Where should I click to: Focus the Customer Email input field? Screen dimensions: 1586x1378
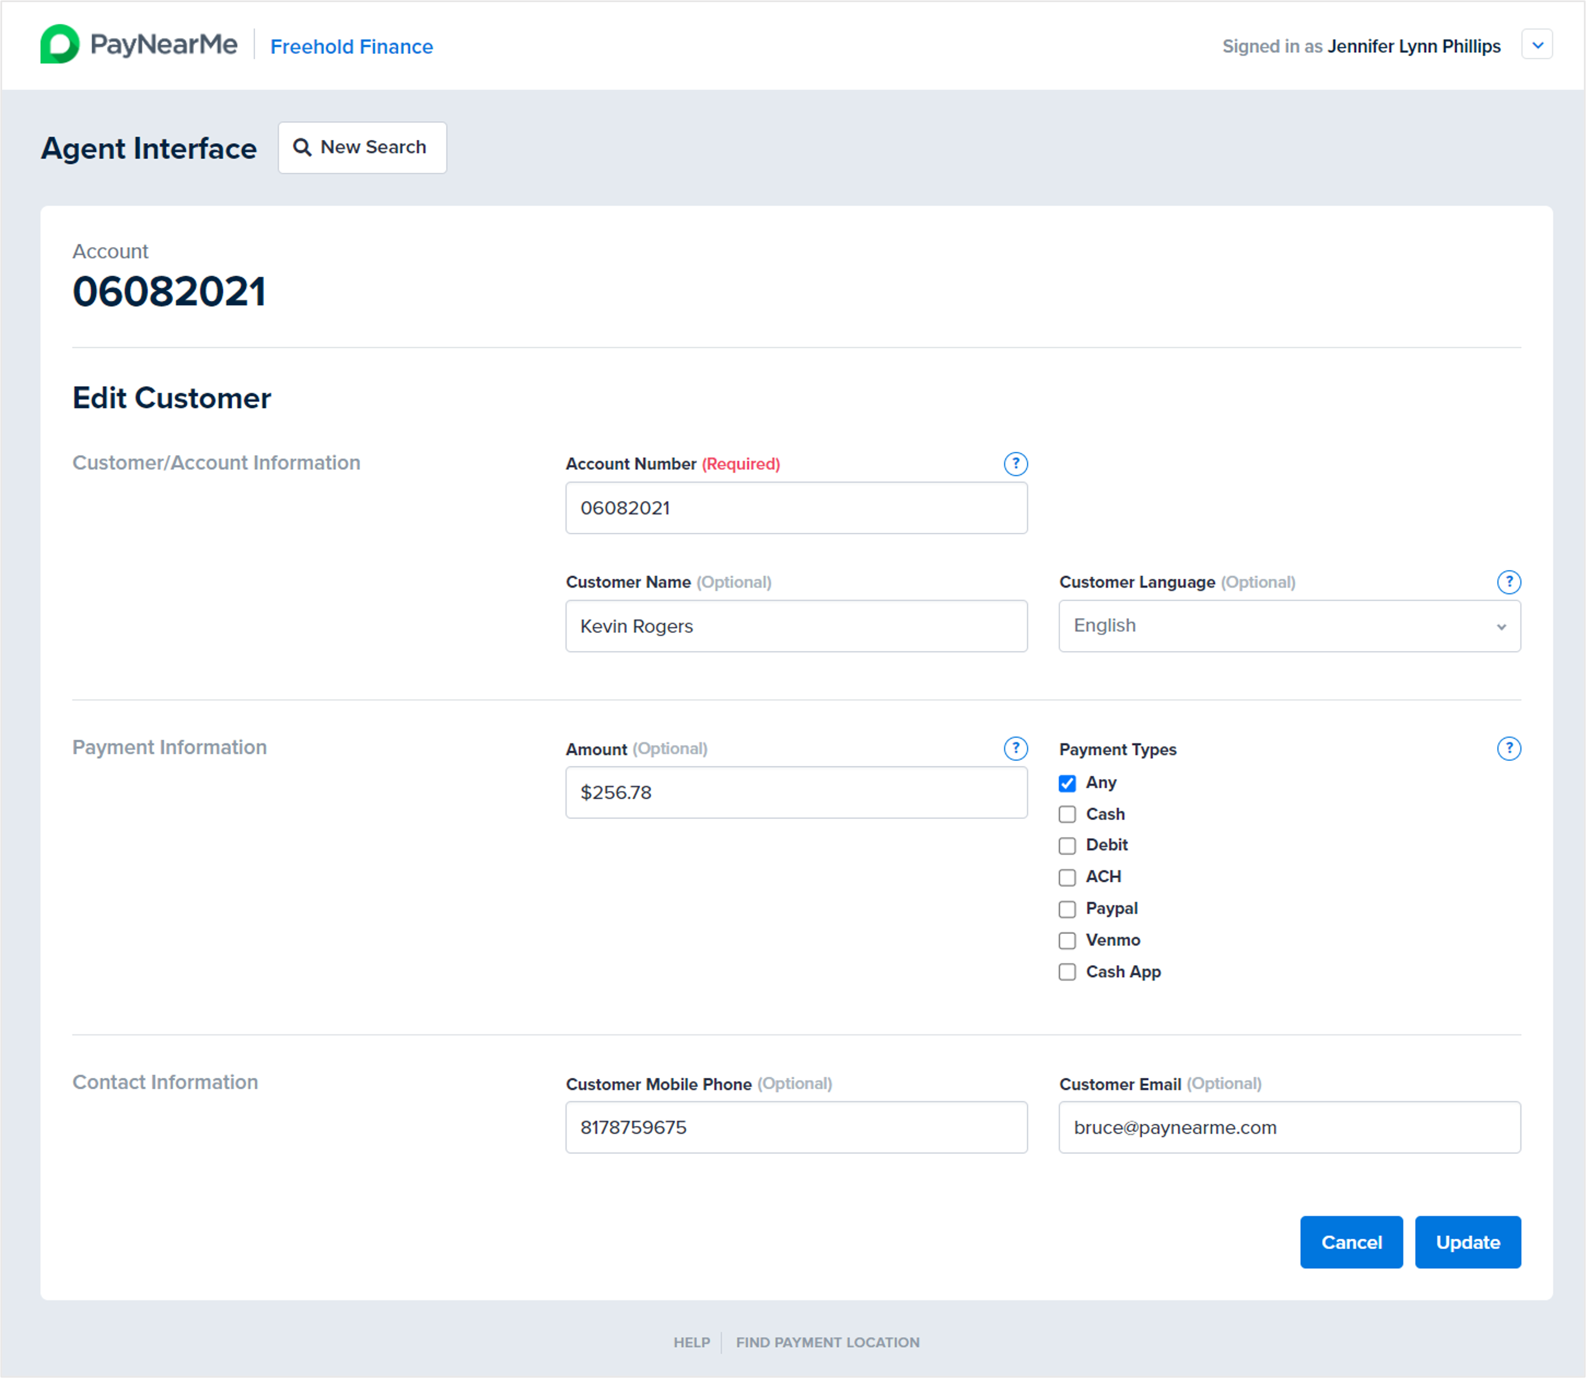click(1289, 1127)
